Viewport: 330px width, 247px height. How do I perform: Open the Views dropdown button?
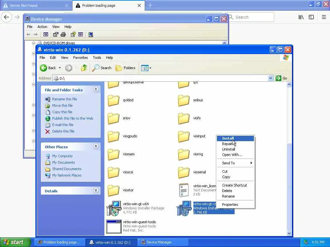146,68
